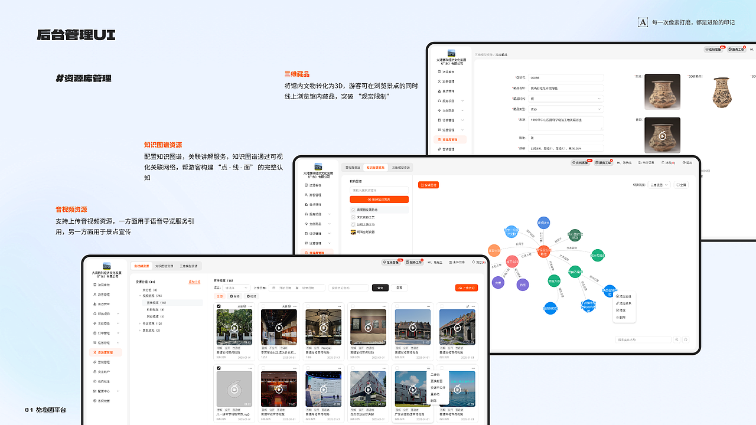Play the vase video in 3D collection form

click(x=662, y=136)
